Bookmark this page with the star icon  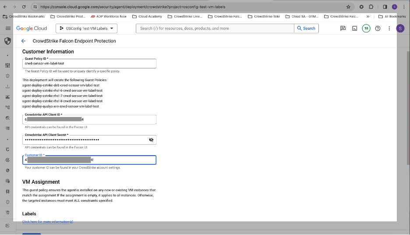click(348, 7)
